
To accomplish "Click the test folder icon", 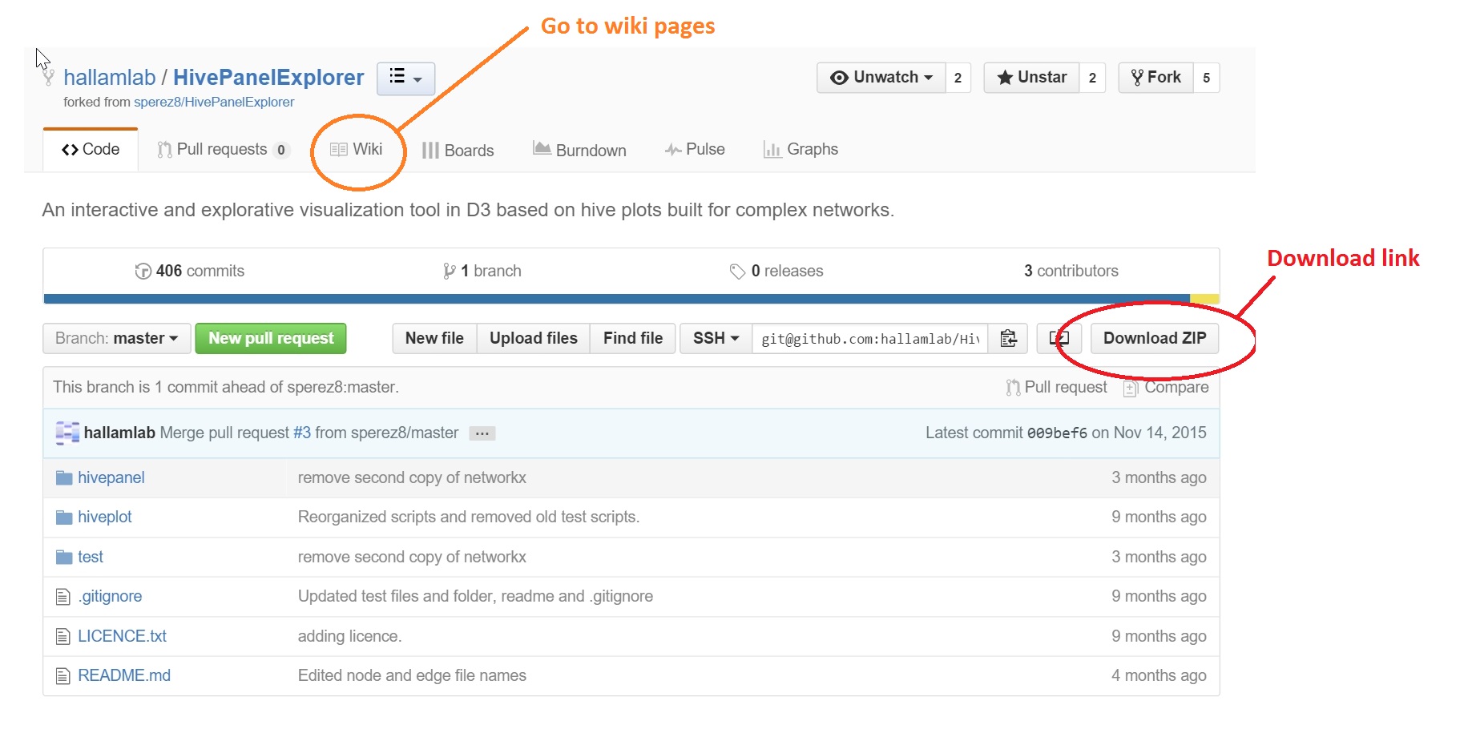I will coord(64,558).
